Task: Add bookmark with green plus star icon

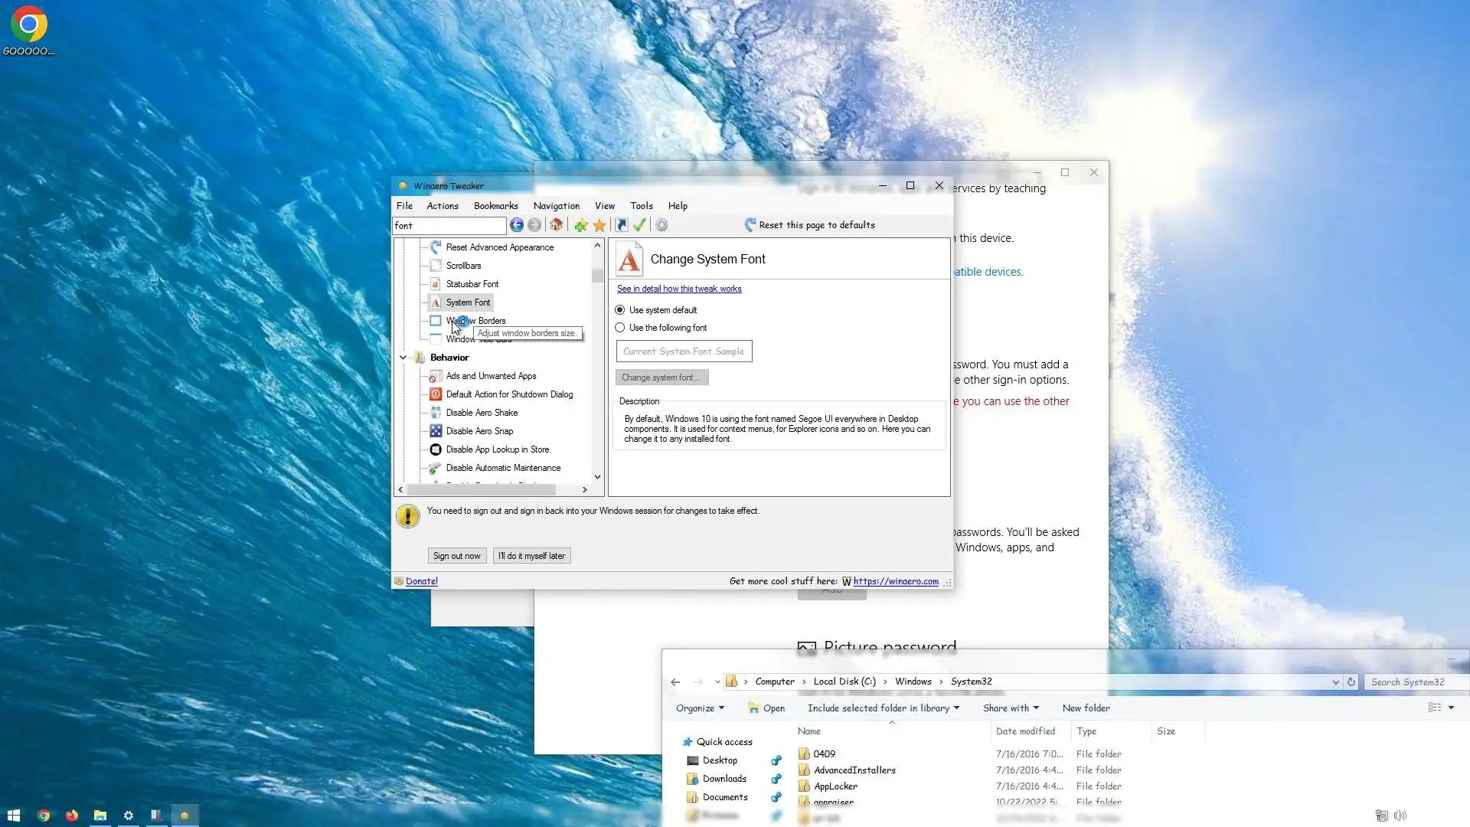Action: click(x=581, y=225)
